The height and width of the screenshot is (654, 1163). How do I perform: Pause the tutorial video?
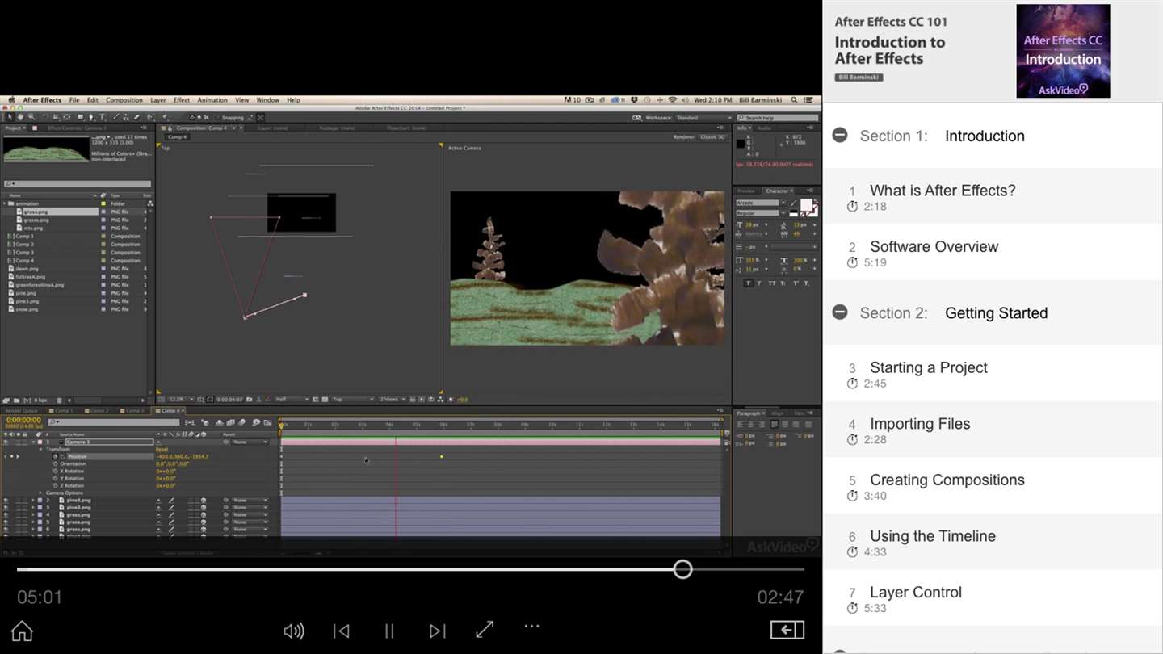pyautogui.click(x=389, y=631)
